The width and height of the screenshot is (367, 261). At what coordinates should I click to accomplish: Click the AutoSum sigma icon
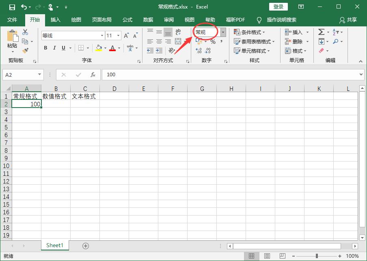tap(321, 32)
